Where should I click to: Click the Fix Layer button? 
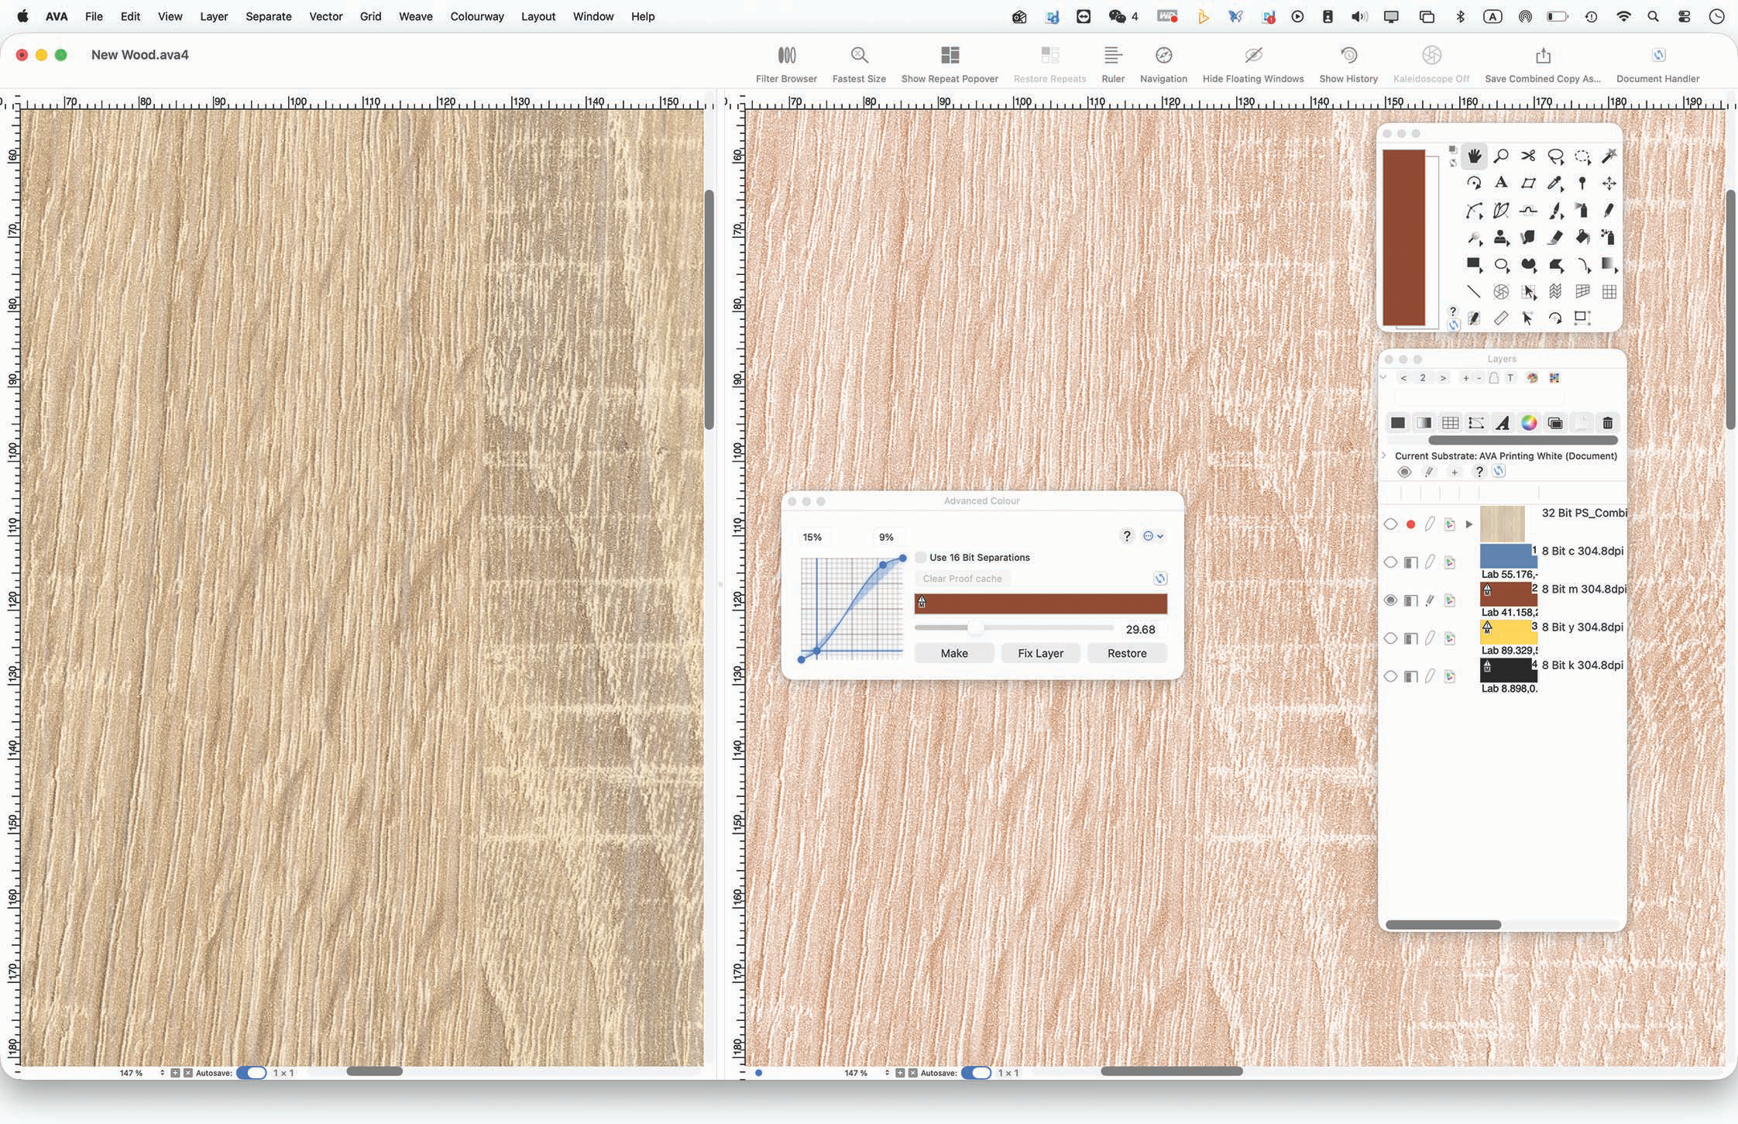[1040, 653]
